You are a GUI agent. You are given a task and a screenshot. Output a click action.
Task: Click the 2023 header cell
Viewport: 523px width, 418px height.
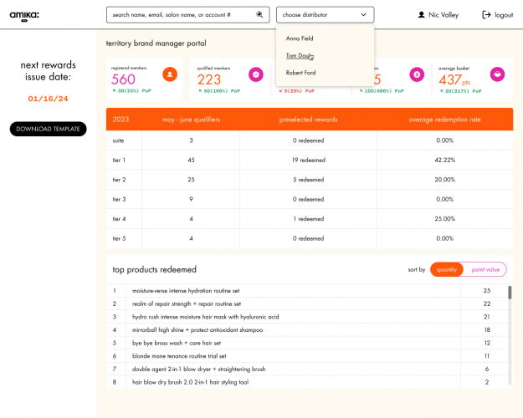pos(120,120)
